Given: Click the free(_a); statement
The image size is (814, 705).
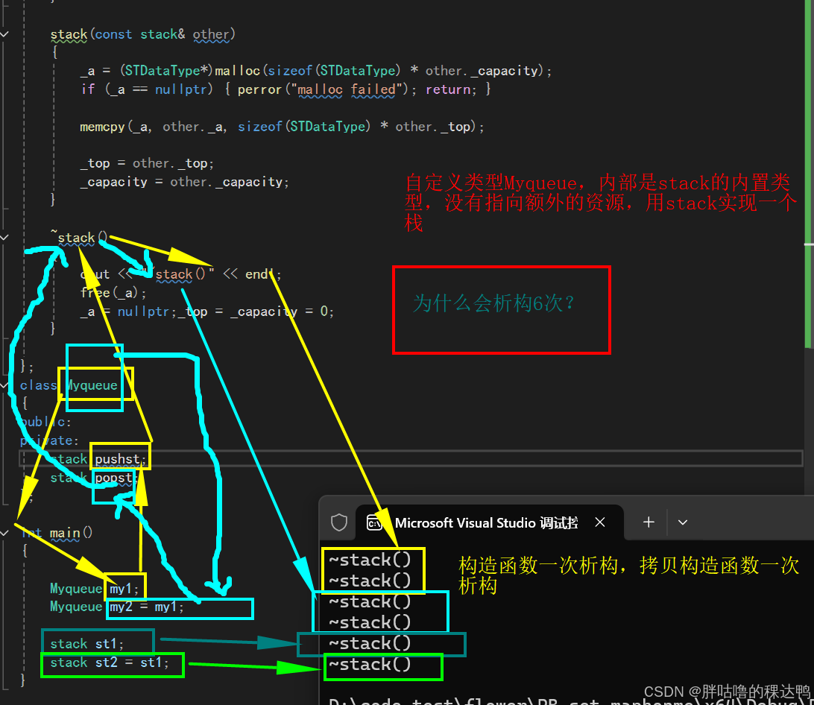Looking at the screenshot, I should (x=113, y=293).
